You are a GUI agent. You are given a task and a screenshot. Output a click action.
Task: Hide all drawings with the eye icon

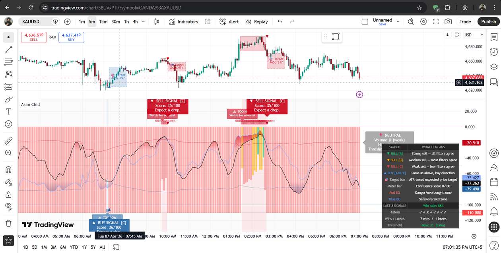[x=8, y=207]
